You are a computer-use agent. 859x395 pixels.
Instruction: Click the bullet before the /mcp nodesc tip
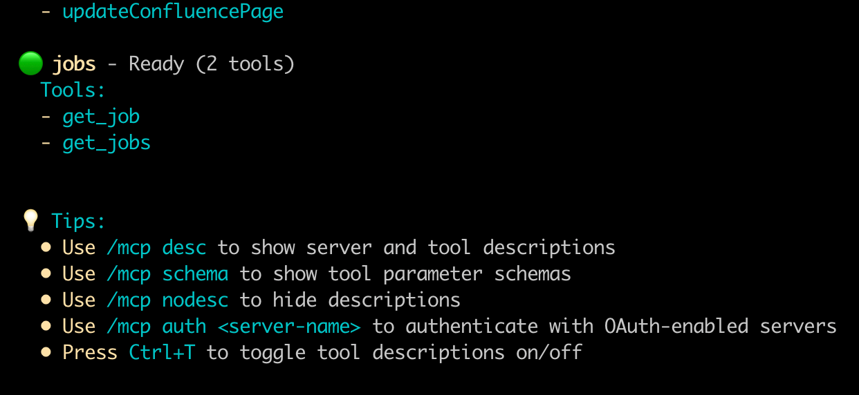46,300
